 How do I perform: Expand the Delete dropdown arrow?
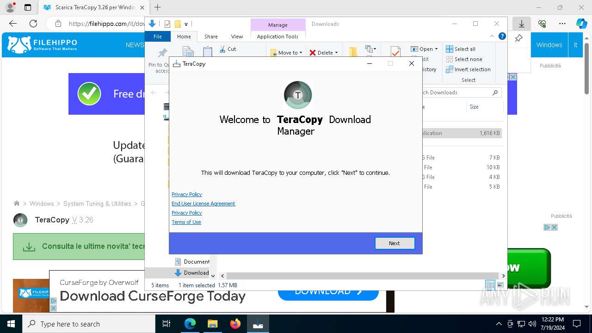click(336, 53)
